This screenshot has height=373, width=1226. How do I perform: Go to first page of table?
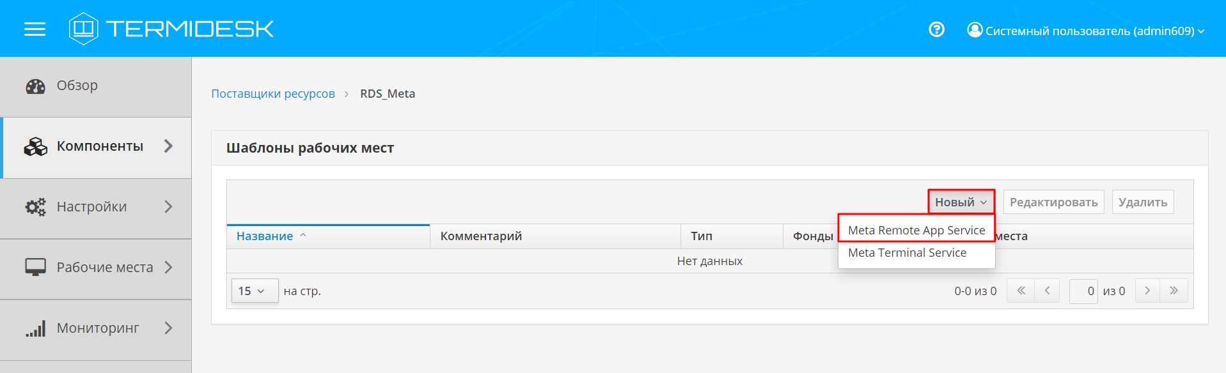click(1021, 291)
